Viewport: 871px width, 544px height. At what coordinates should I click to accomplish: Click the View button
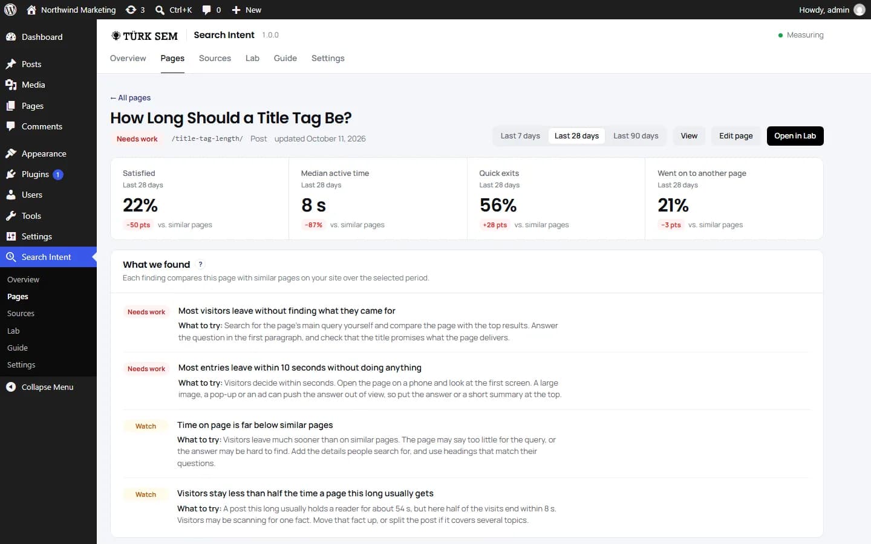[689, 136]
